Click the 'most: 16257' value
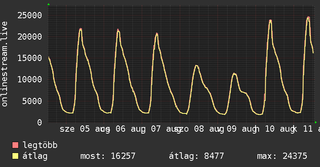This screenshot has height=167, width=320. [108, 156]
